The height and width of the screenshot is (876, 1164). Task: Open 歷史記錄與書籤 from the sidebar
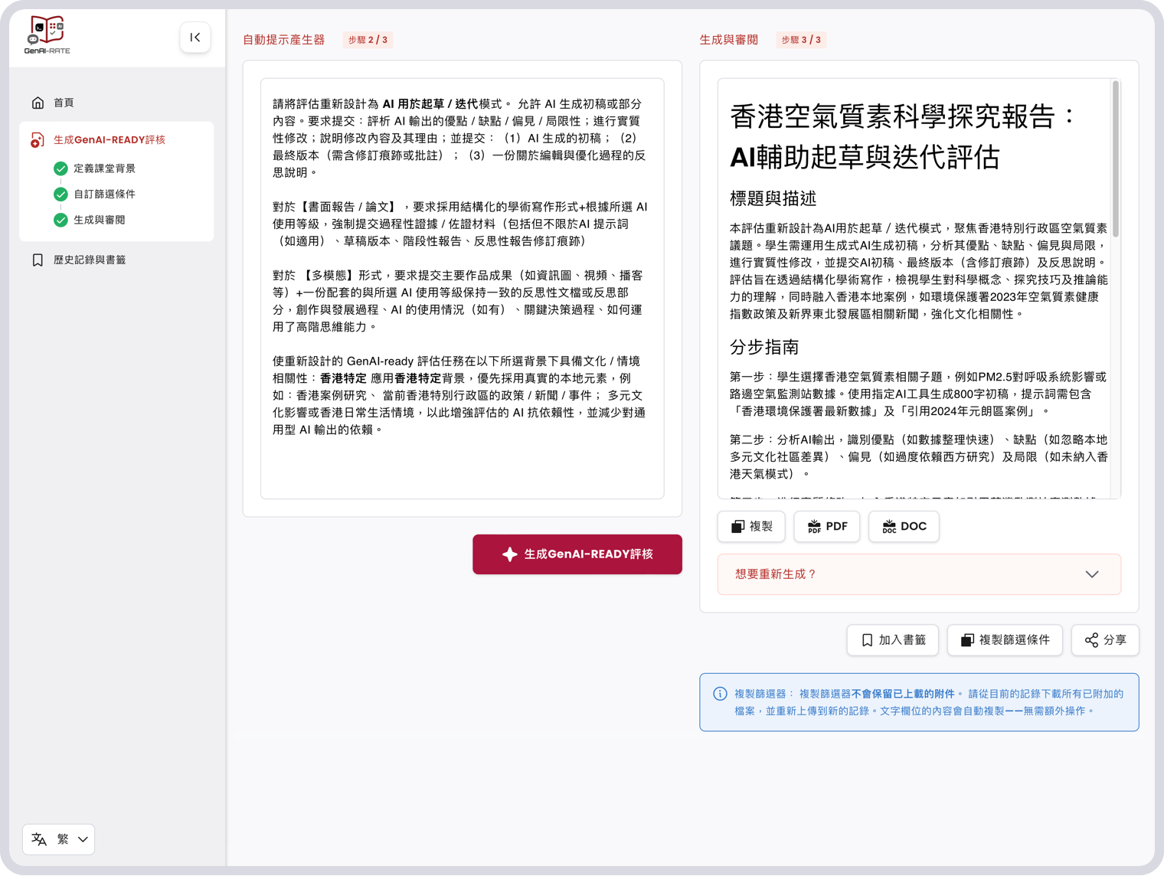point(116,260)
